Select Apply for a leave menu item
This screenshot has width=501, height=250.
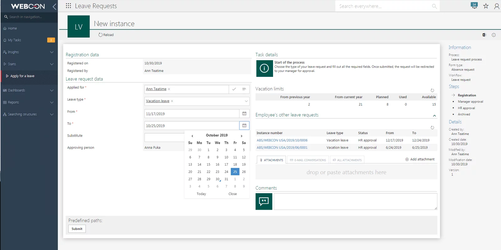(29, 76)
